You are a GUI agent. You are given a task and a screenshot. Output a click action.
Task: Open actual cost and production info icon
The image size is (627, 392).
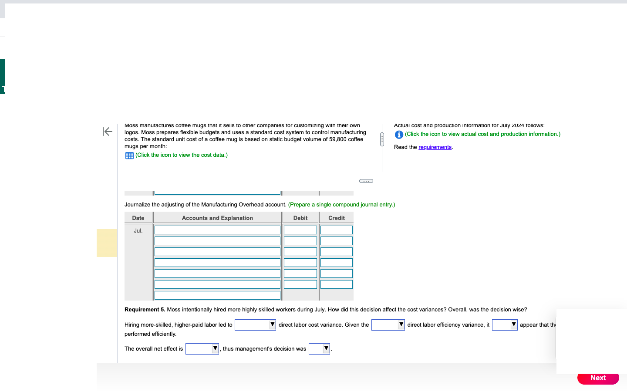399,135
